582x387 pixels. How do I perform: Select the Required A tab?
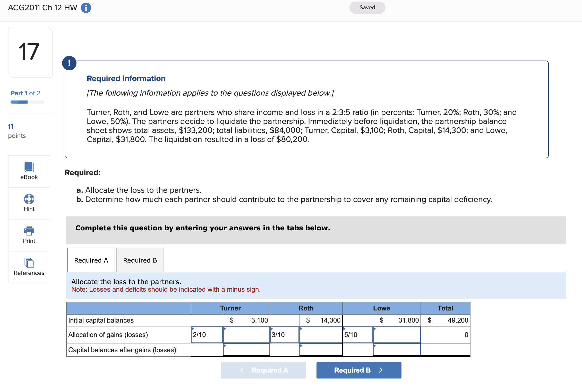point(91,260)
